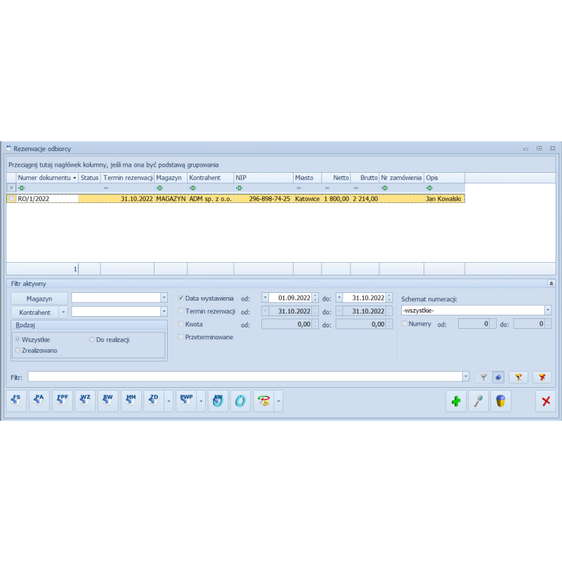Collapse the Filtr aktywny panel
Image resolution: width=562 pixels, height=562 pixels.
(551, 283)
